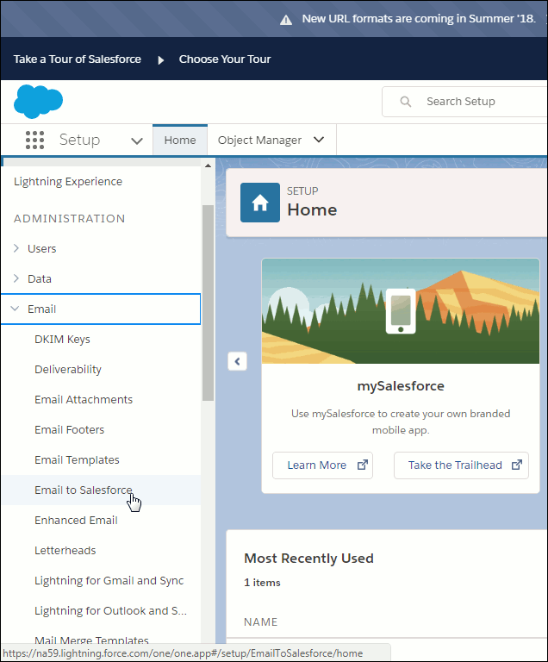The image size is (548, 662).
Task: Click the mySalesforce card heading
Action: [401, 386]
